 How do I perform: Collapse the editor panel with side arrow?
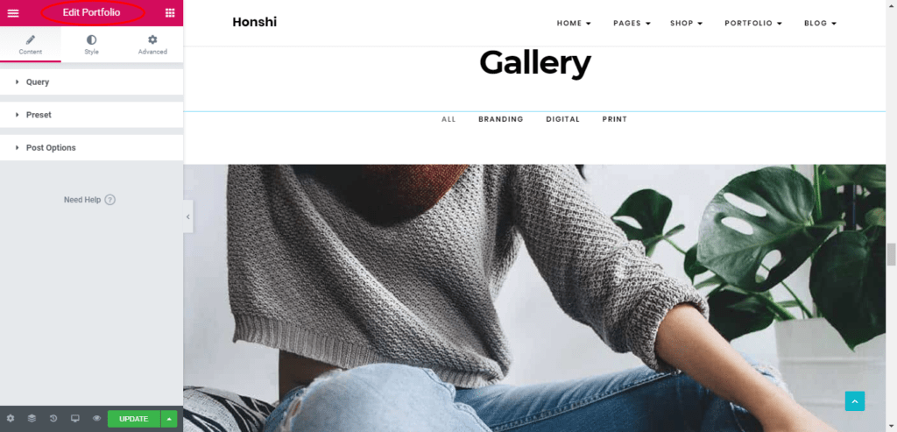(187, 216)
